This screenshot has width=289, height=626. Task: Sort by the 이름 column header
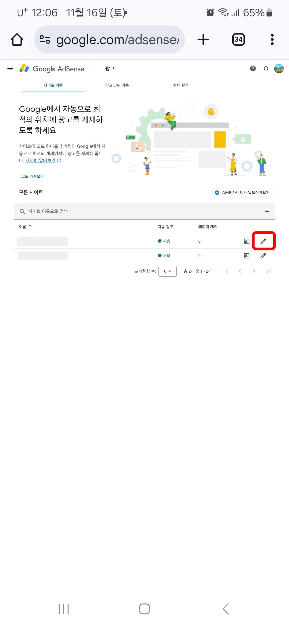coord(25,227)
